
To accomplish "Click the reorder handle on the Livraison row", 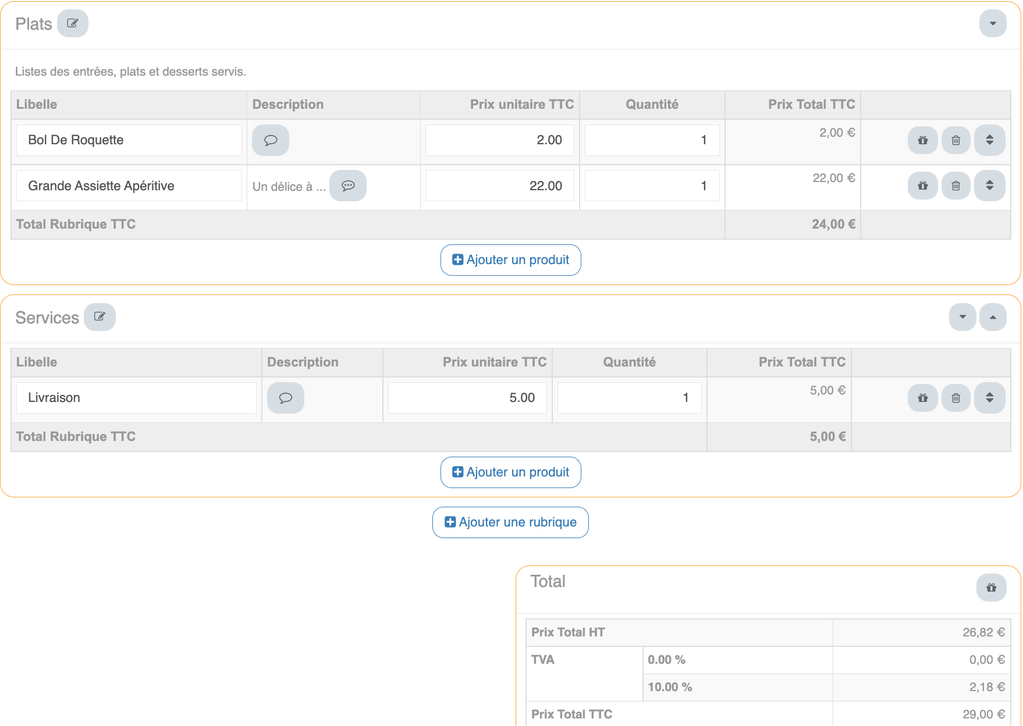I will click(990, 398).
